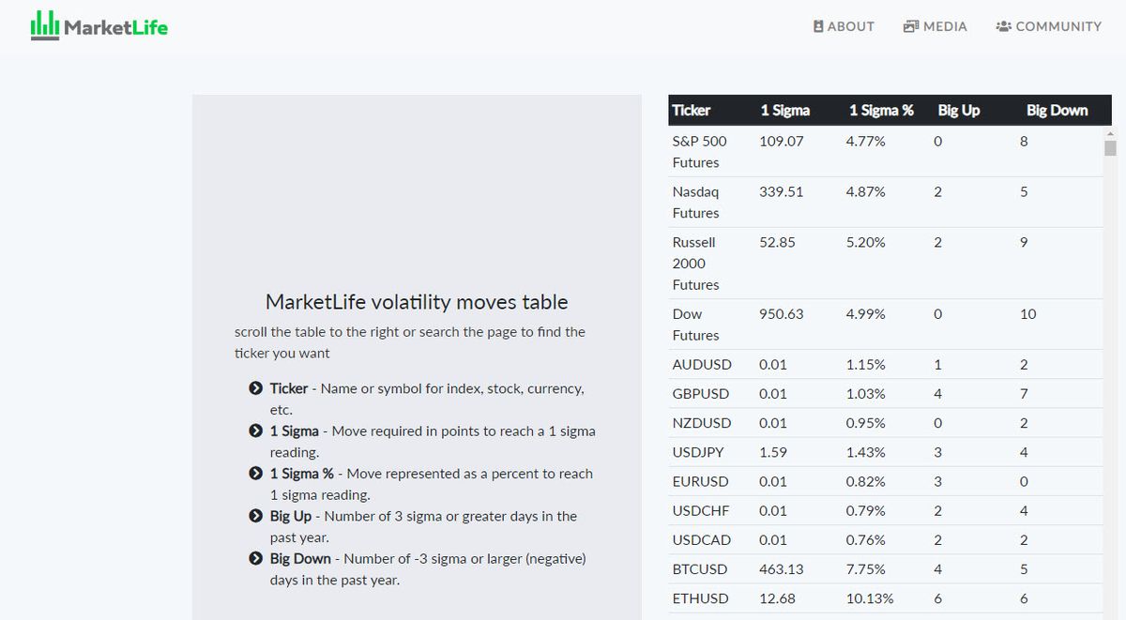Click the '1 Sigma %' column header

pyautogui.click(x=880, y=111)
